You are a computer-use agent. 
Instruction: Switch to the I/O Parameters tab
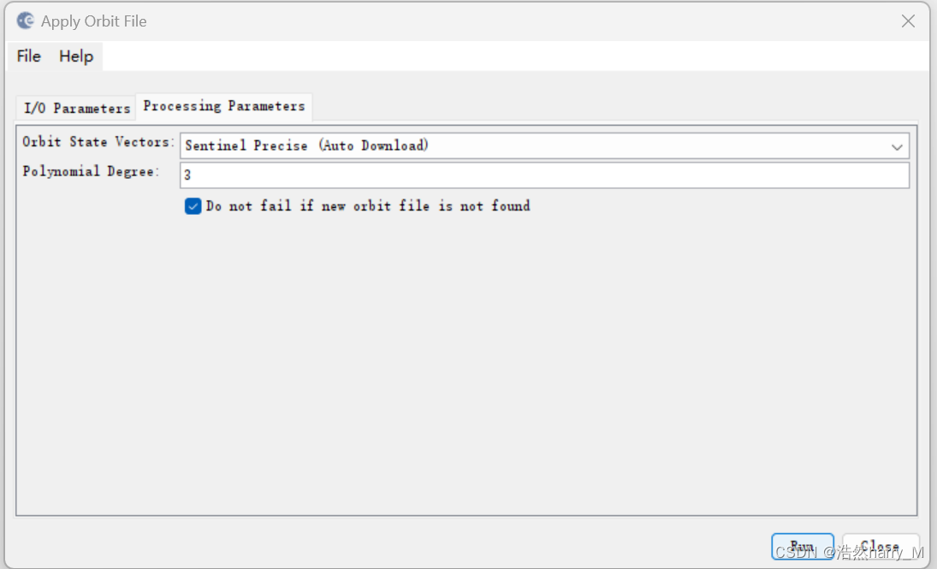[76, 109]
